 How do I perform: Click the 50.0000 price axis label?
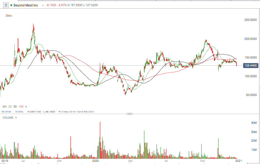[251, 95]
